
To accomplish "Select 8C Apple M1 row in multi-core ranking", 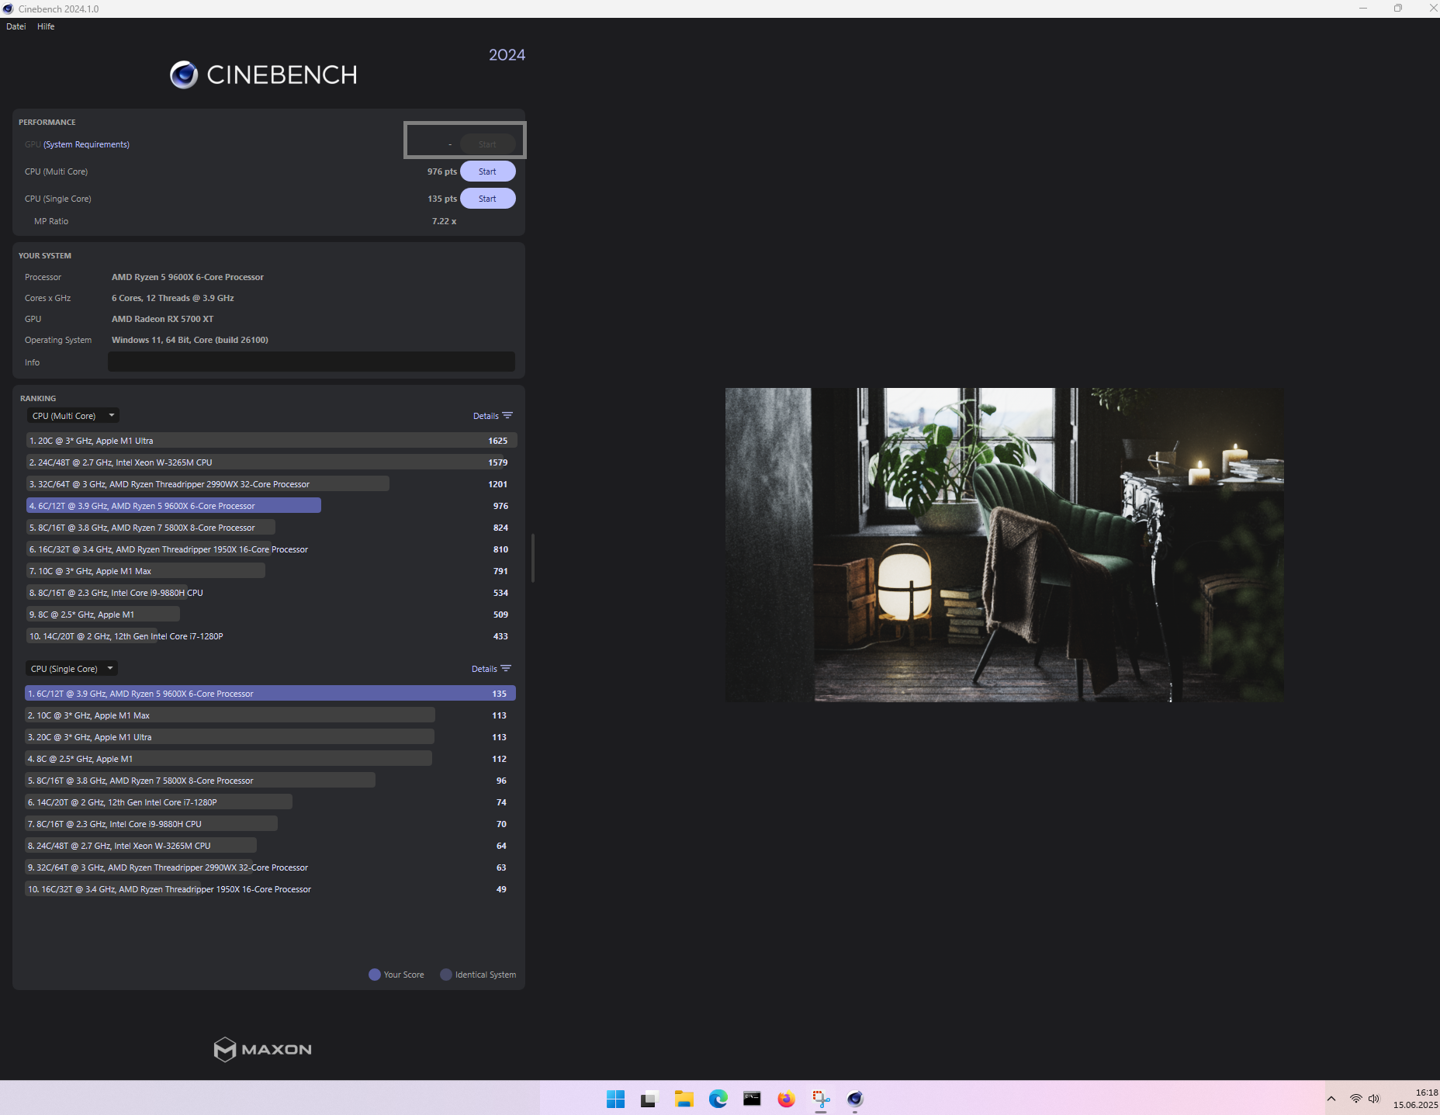I will point(272,615).
